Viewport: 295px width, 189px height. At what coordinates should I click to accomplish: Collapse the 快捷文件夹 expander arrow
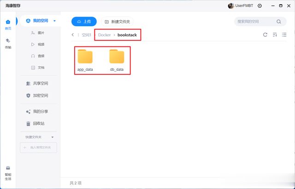53,137
